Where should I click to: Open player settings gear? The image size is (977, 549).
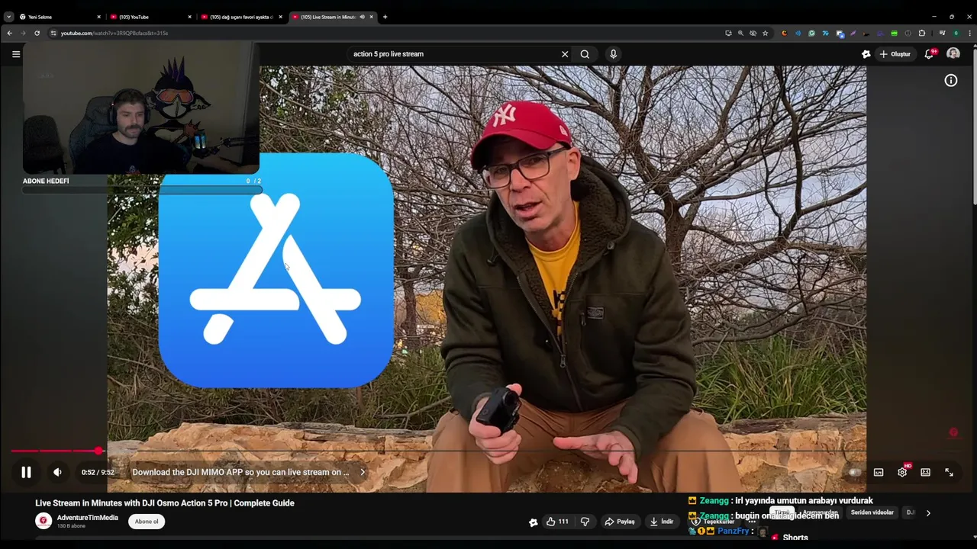click(902, 472)
